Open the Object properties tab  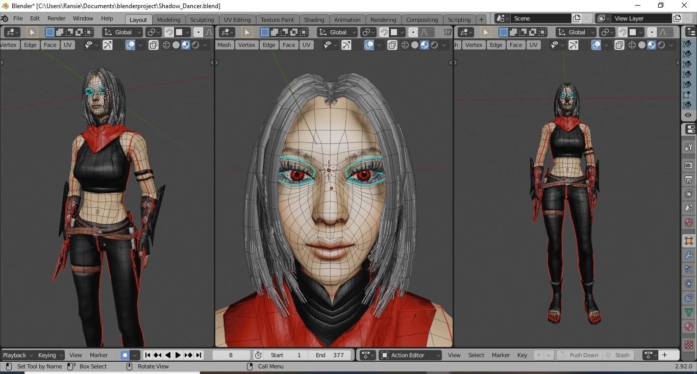(689, 241)
